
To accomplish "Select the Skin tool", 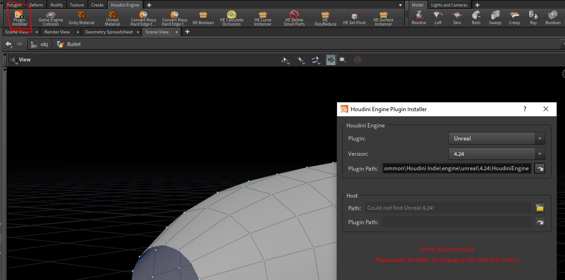I will [x=457, y=18].
